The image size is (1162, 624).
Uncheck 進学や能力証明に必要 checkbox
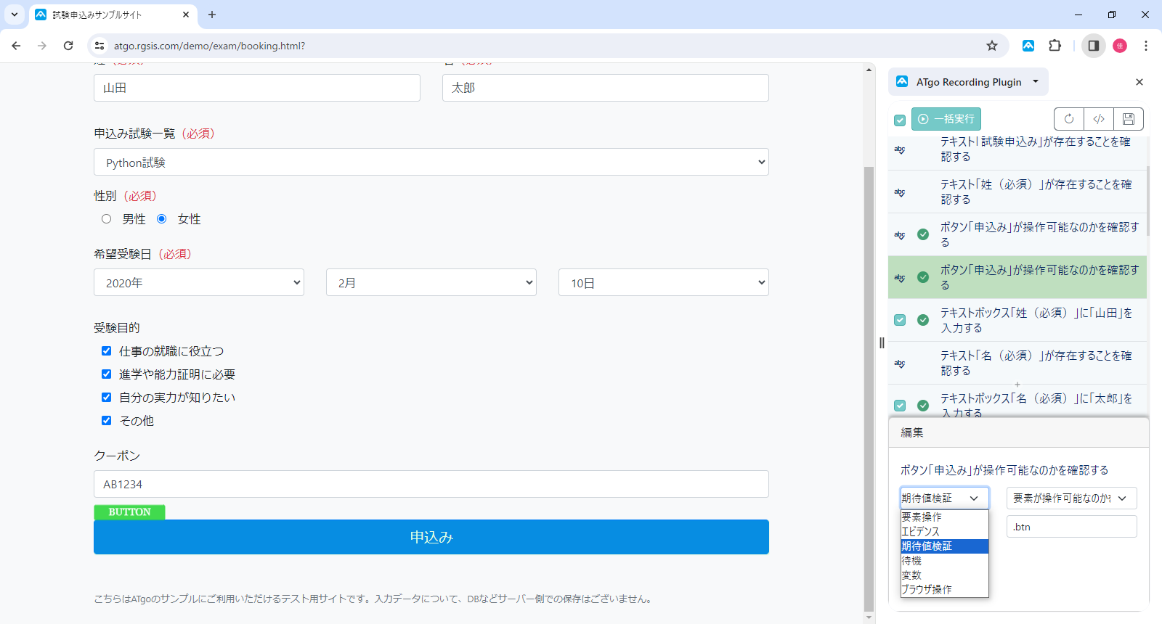point(107,374)
